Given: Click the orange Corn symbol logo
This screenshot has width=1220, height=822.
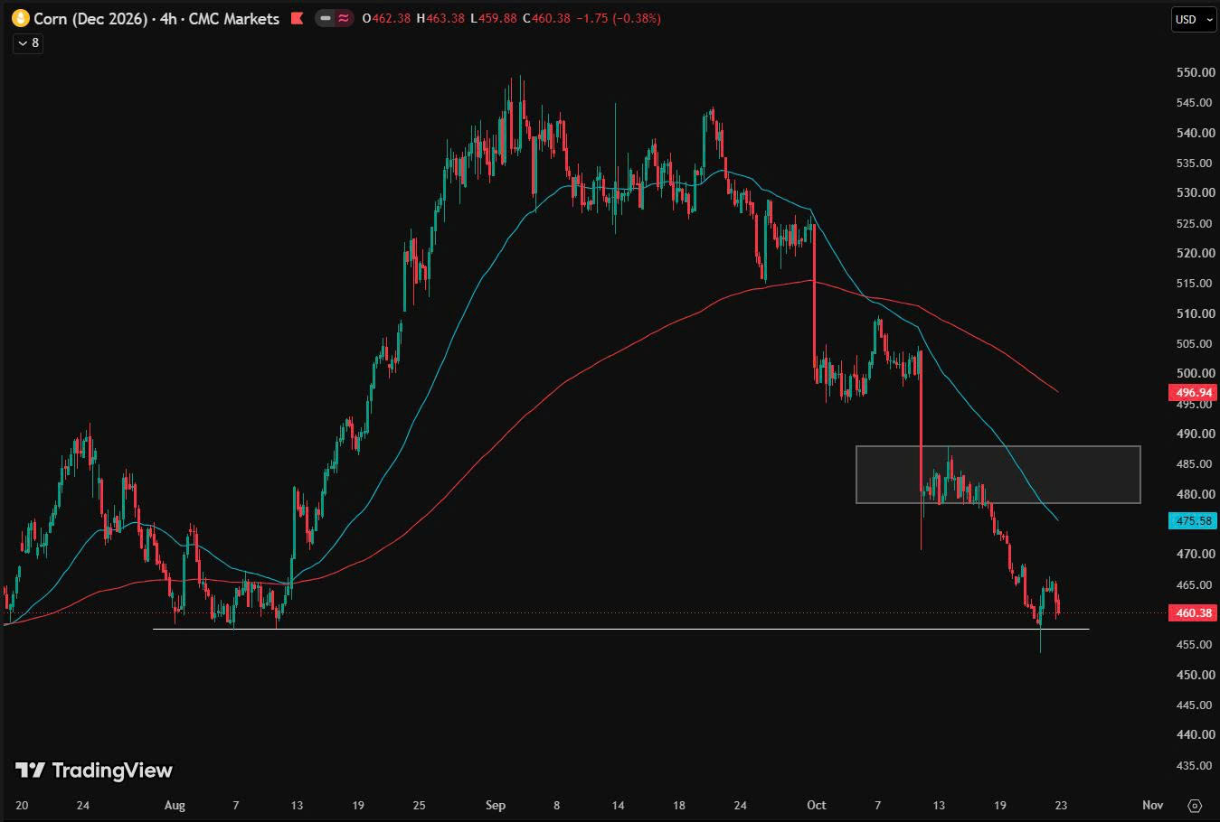Looking at the screenshot, I should (20, 18).
